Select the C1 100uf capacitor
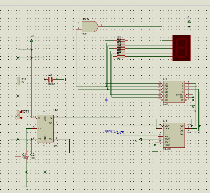 (18, 155)
